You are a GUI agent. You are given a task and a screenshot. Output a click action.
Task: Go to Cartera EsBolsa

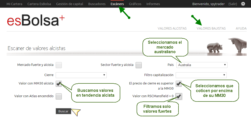pos(39,4)
